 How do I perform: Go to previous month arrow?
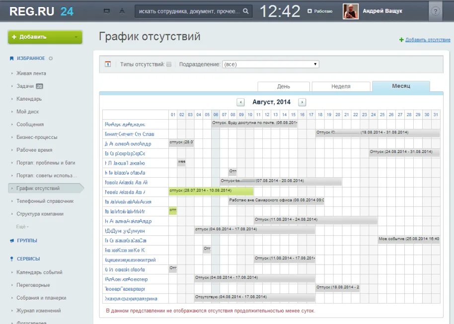coord(241,102)
